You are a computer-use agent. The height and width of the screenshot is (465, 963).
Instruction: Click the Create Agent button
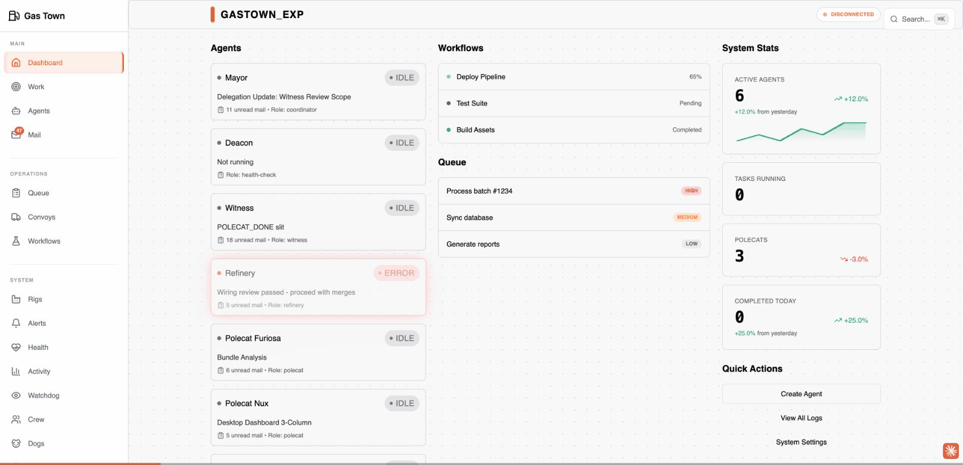pos(801,394)
